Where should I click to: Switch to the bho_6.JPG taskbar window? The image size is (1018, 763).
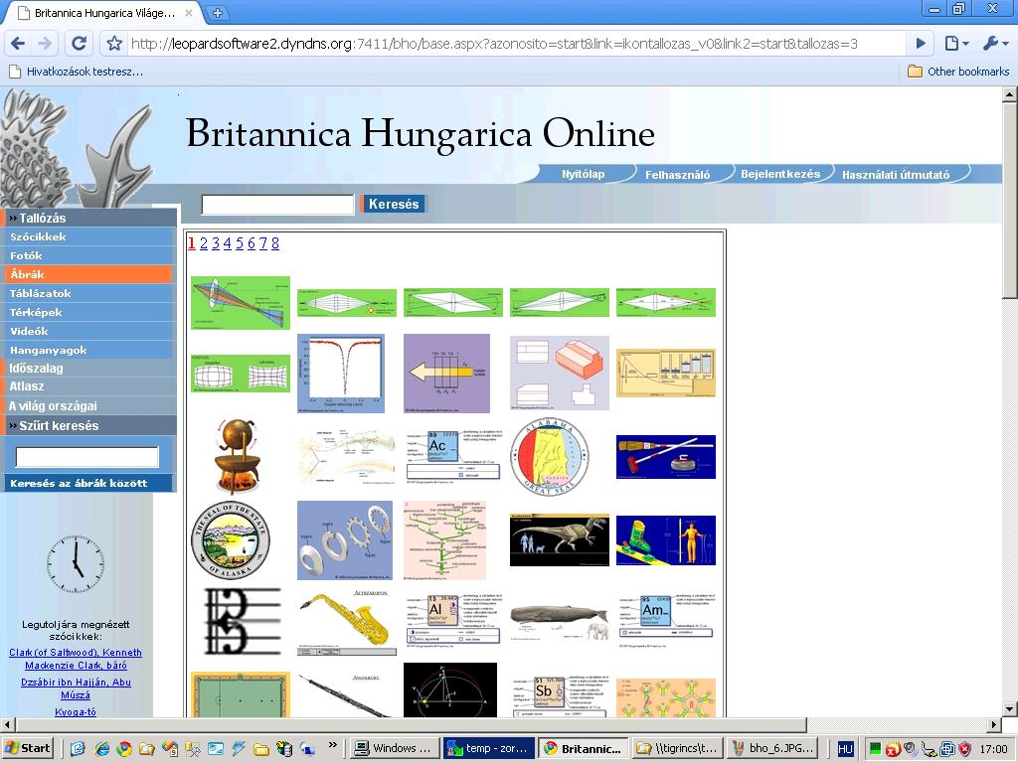[x=772, y=748]
